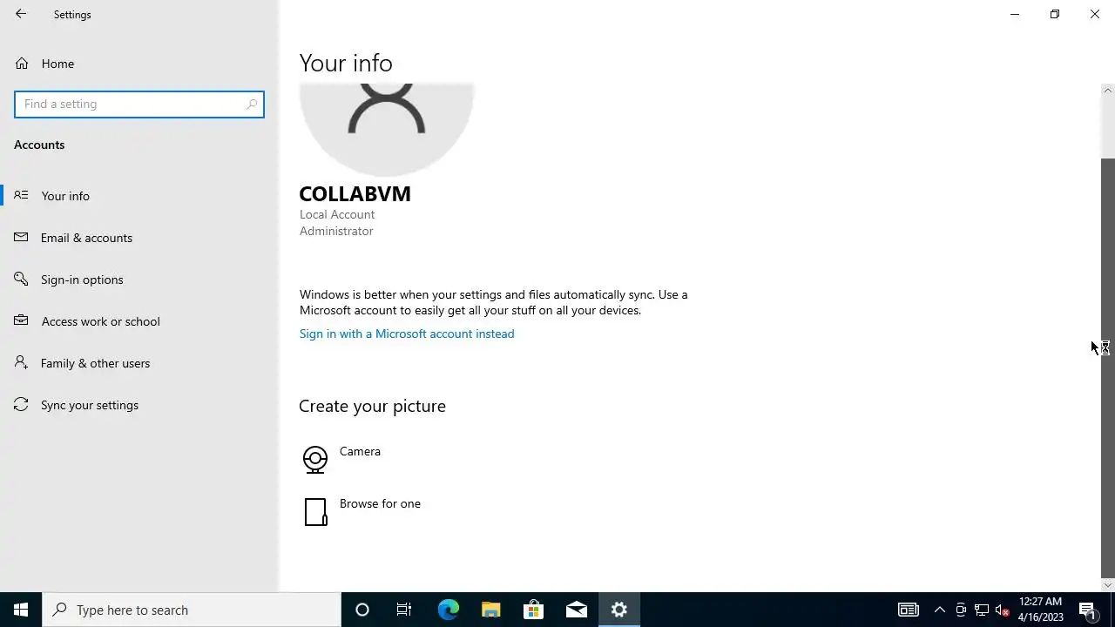The height and width of the screenshot is (627, 1115).
Task: Click the Family & other users person icon
Action: 22,362
